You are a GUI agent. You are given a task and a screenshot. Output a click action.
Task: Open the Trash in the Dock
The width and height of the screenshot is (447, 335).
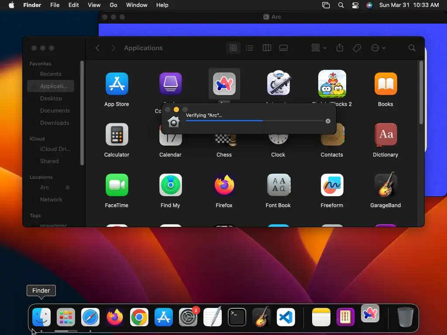coord(406,317)
